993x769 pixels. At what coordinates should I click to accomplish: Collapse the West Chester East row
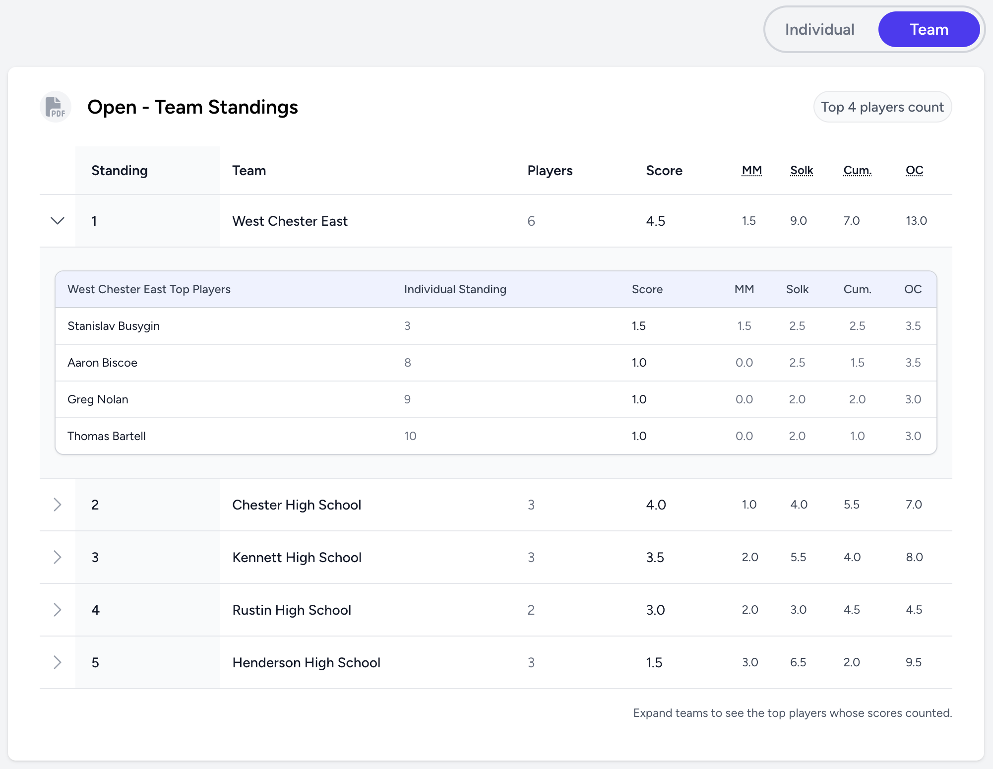tap(58, 221)
